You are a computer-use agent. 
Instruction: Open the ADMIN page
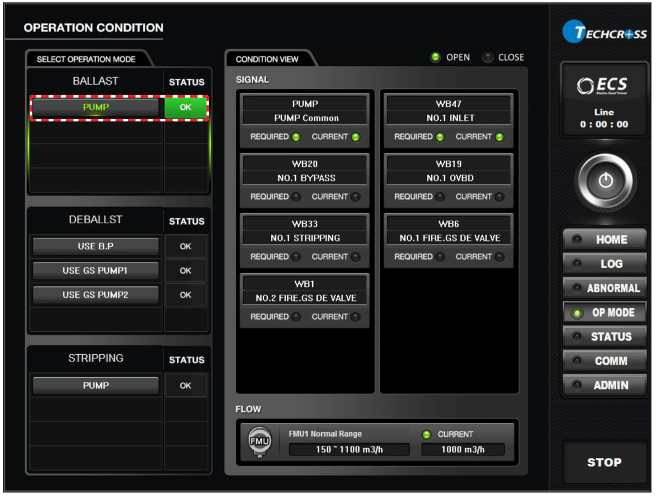click(604, 385)
